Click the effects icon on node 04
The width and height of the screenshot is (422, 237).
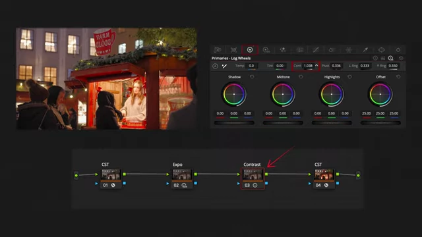coord(326,185)
